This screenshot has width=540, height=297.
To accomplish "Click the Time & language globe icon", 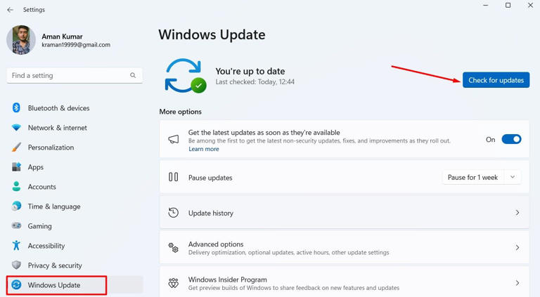I will click(16, 206).
